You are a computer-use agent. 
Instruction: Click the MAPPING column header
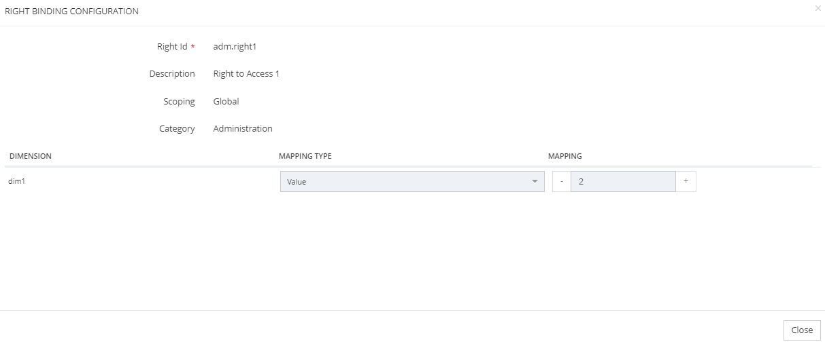coord(565,156)
